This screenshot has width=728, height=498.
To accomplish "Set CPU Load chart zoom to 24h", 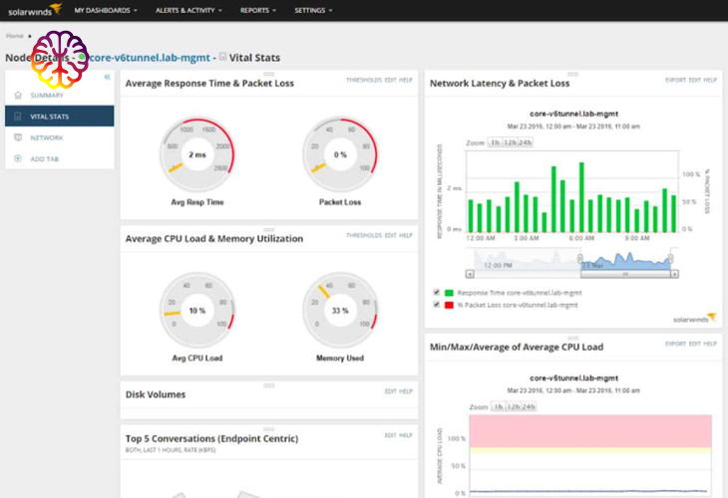I will 529,406.
